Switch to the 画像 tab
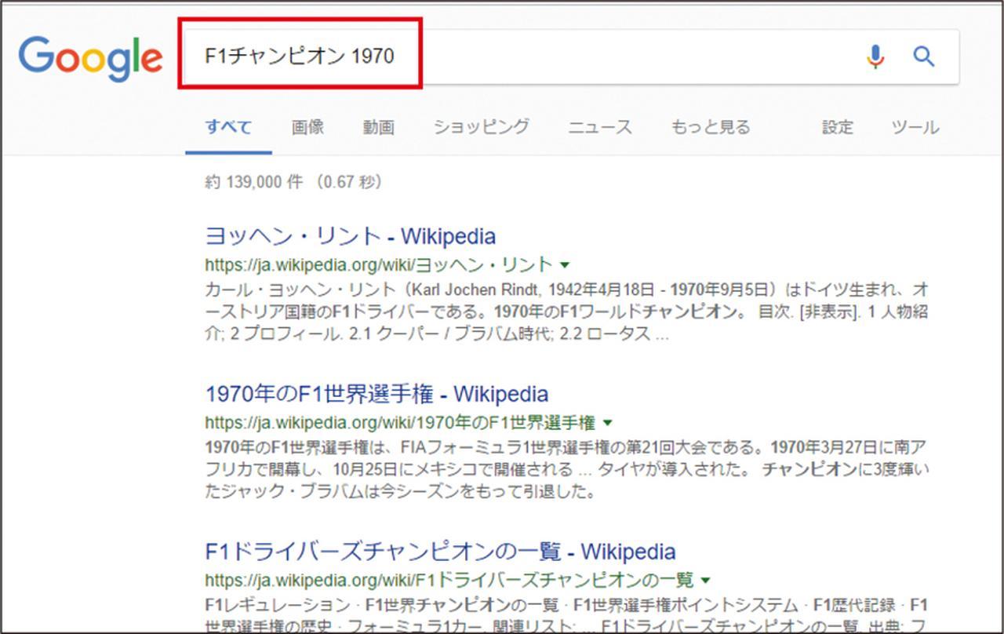1004x634 pixels. click(307, 126)
